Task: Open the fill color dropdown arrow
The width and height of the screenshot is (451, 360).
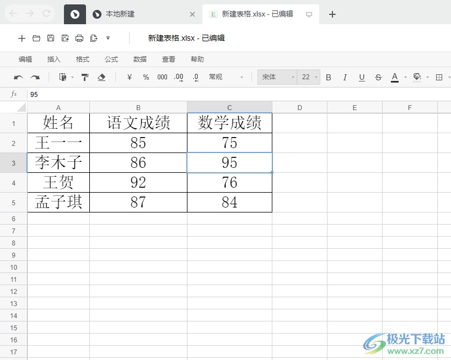Action: tap(427, 77)
